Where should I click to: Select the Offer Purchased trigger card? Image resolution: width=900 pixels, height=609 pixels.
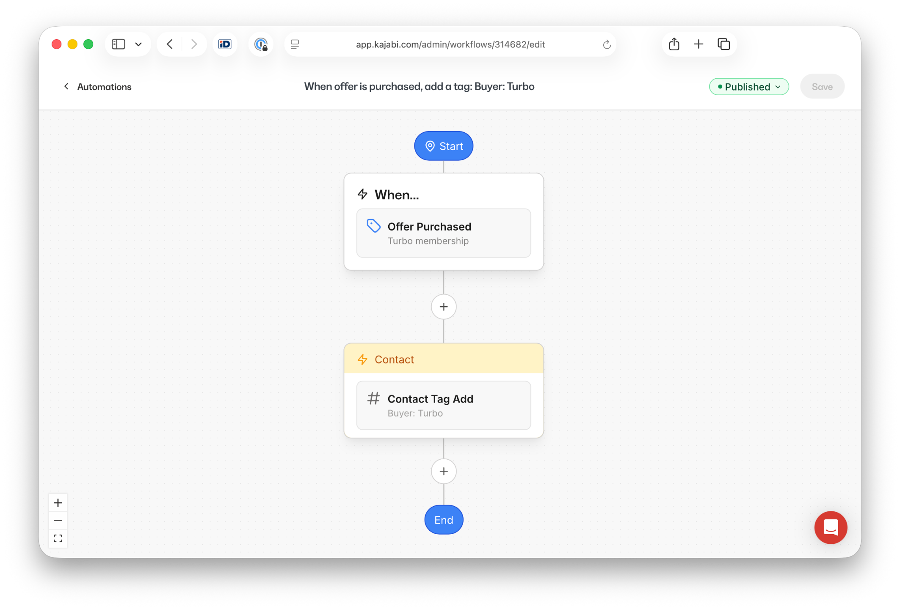[443, 233]
